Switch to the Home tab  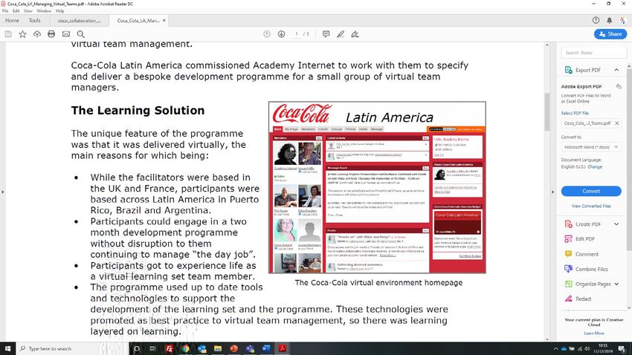(12, 21)
